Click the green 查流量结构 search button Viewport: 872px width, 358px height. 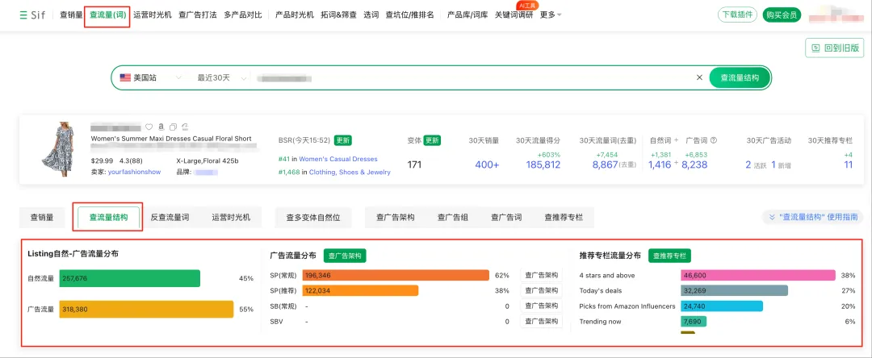[x=740, y=77]
